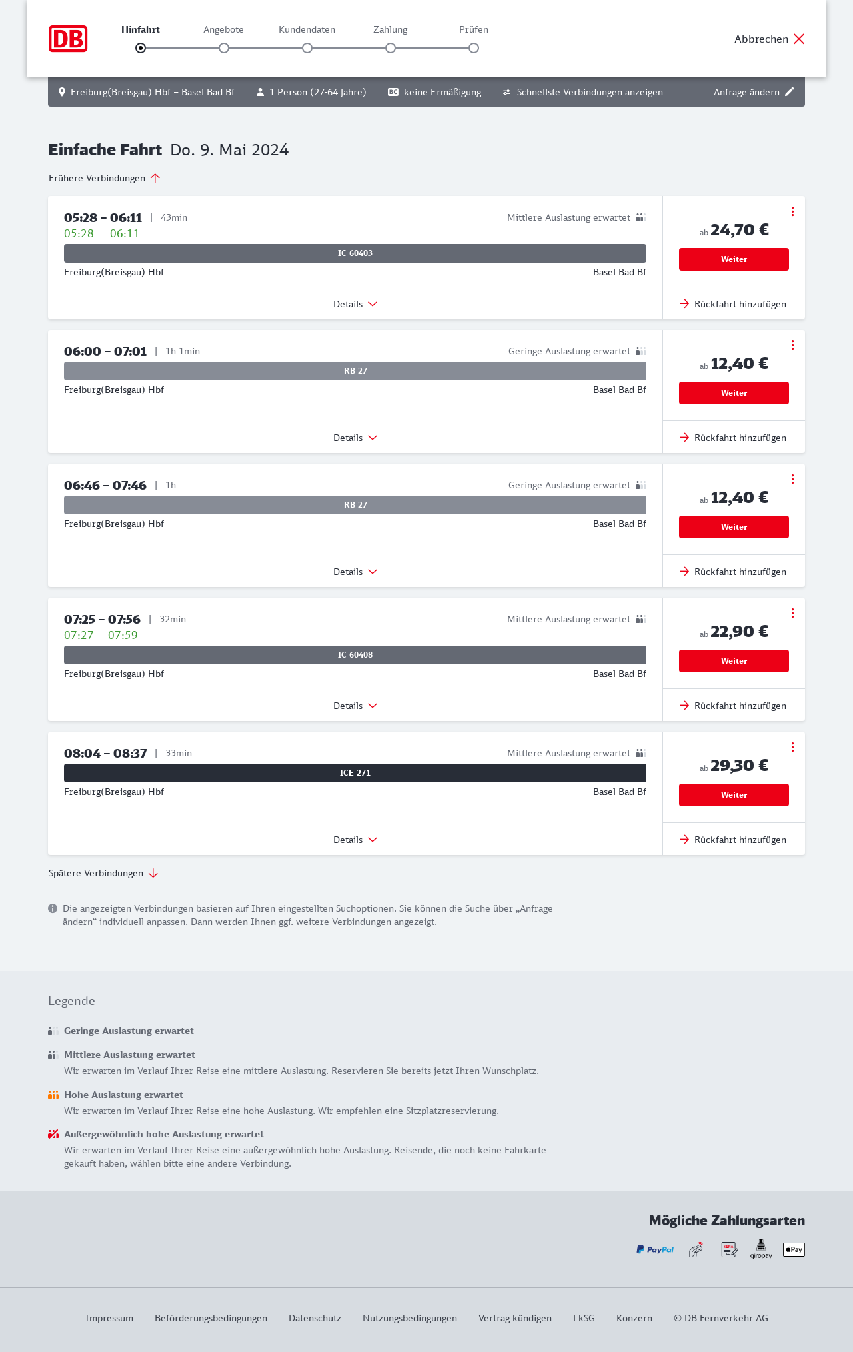This screenshot has width=853, height=1352.
Task: Click the giropay payment icon
Action: (761, 1249)
